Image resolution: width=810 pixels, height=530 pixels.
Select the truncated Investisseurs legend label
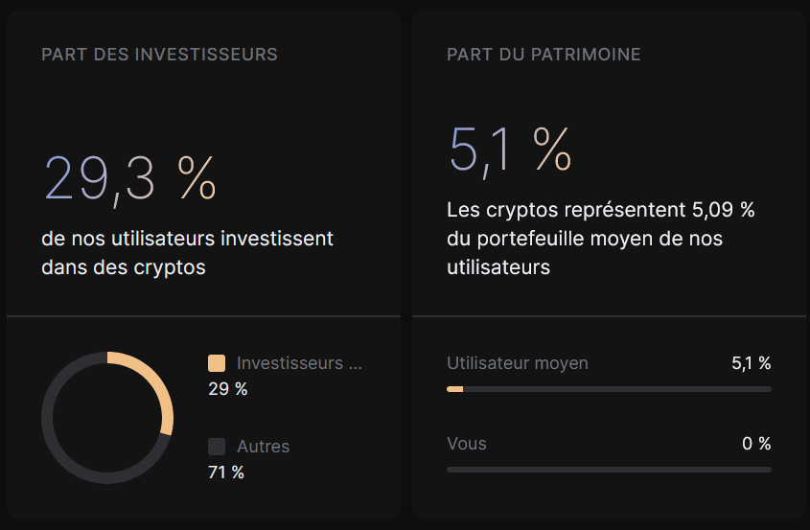coord(299,363)
